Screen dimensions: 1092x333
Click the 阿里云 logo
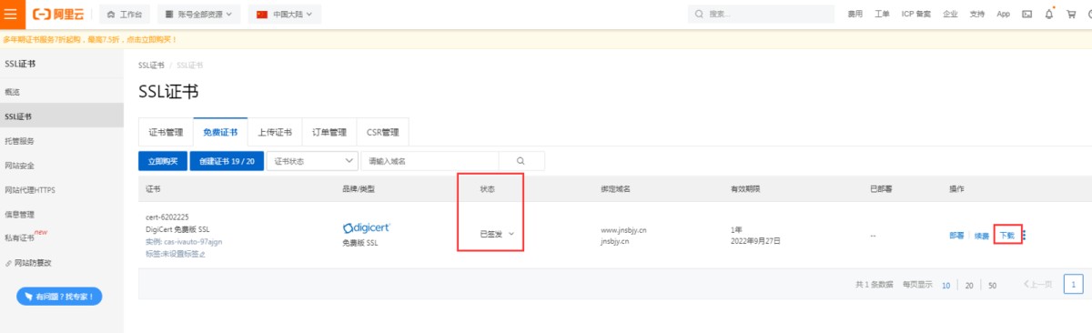click(x=58, y=15)
